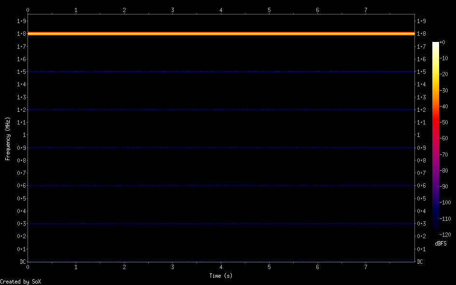
Task: Click the '-70' color scale label
Action: click(443, 155)
